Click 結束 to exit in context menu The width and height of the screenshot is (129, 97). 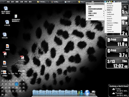click(x=95, y=19)
